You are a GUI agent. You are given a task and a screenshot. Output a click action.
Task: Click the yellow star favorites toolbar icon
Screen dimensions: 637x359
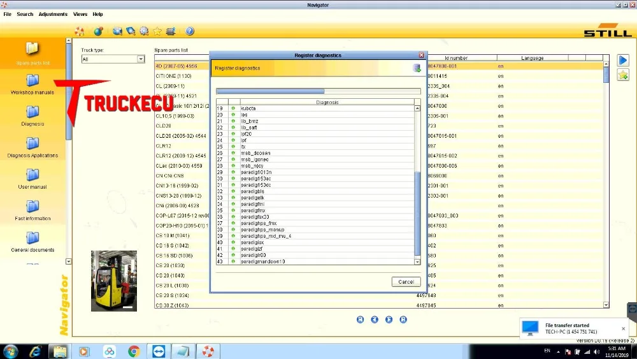pyautogui.click(x=157, y=31)
